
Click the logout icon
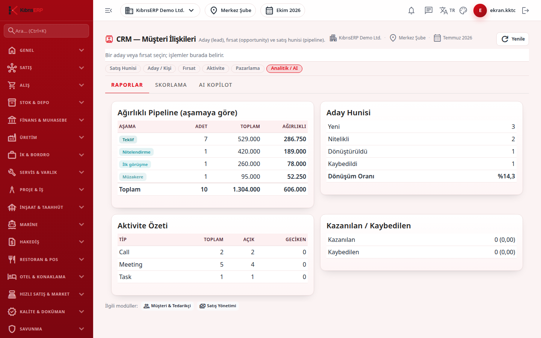click(526, 11)
